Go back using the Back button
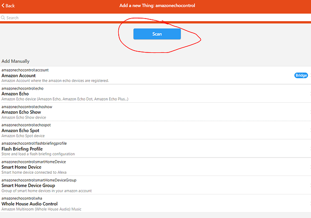 click(8, 5)
